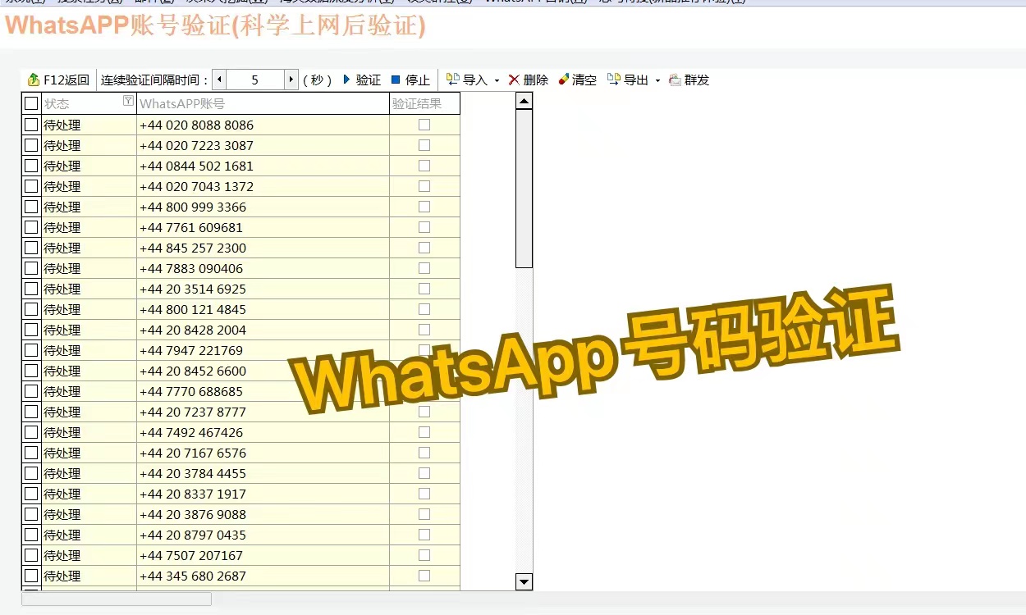Clear the list with the 清空 icon
The height and width of the screenshot is (615, 1026).
tap(563, 80)
